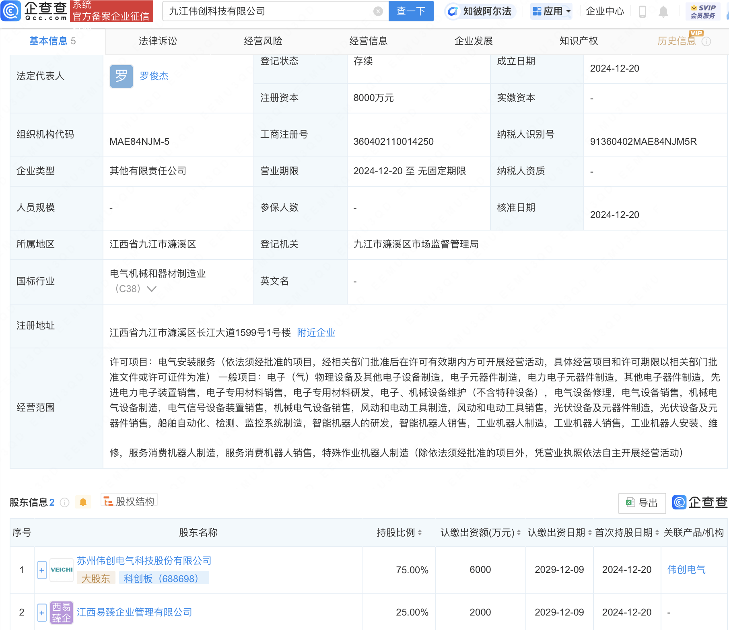729x630 pixels.
Task: Clear the search box text
Action: pyautogui.click(x=378, y=11)
